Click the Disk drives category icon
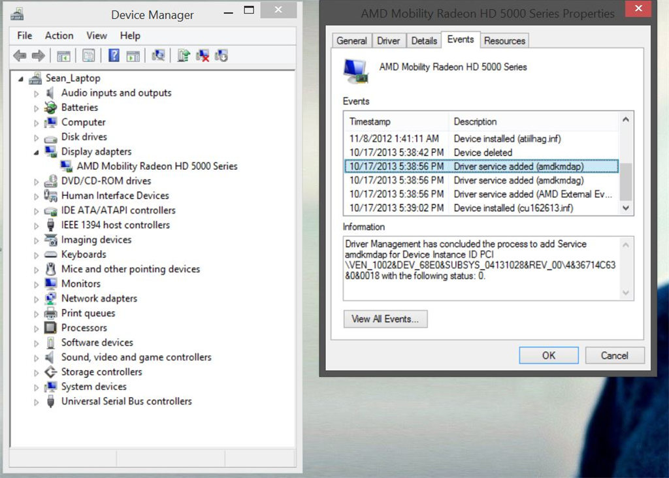Screen dimensions: 669x478 coord(50,138)
